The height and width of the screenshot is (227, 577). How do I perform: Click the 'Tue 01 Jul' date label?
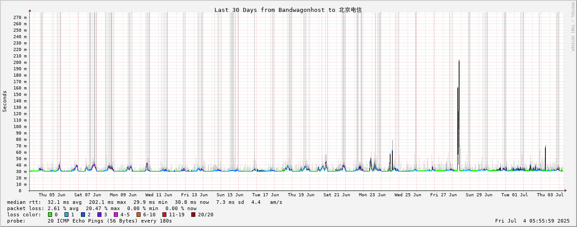[x=515, y=195]
